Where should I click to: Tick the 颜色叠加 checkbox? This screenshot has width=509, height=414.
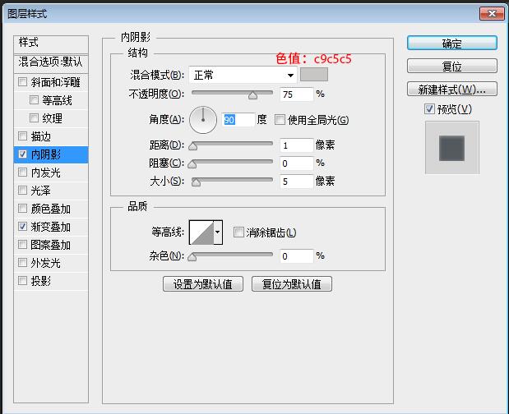(22, 208)
